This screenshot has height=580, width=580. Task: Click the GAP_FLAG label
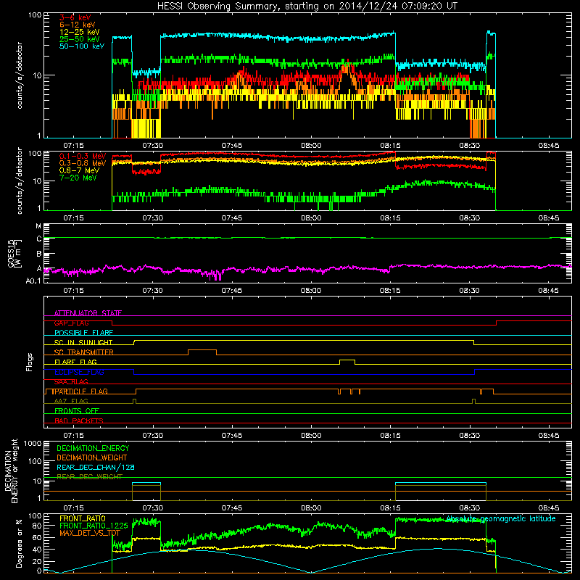pos(71,323)
